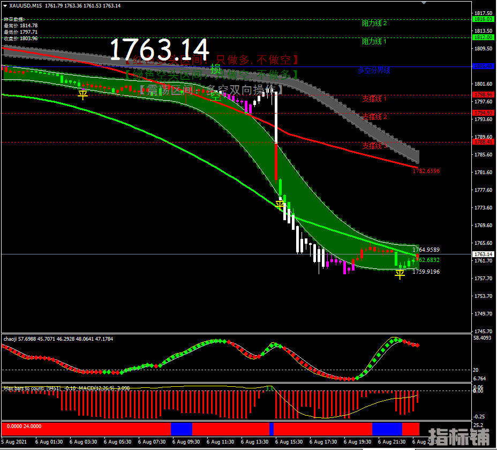Select the blue 多空分界线 label

point(374,70)
